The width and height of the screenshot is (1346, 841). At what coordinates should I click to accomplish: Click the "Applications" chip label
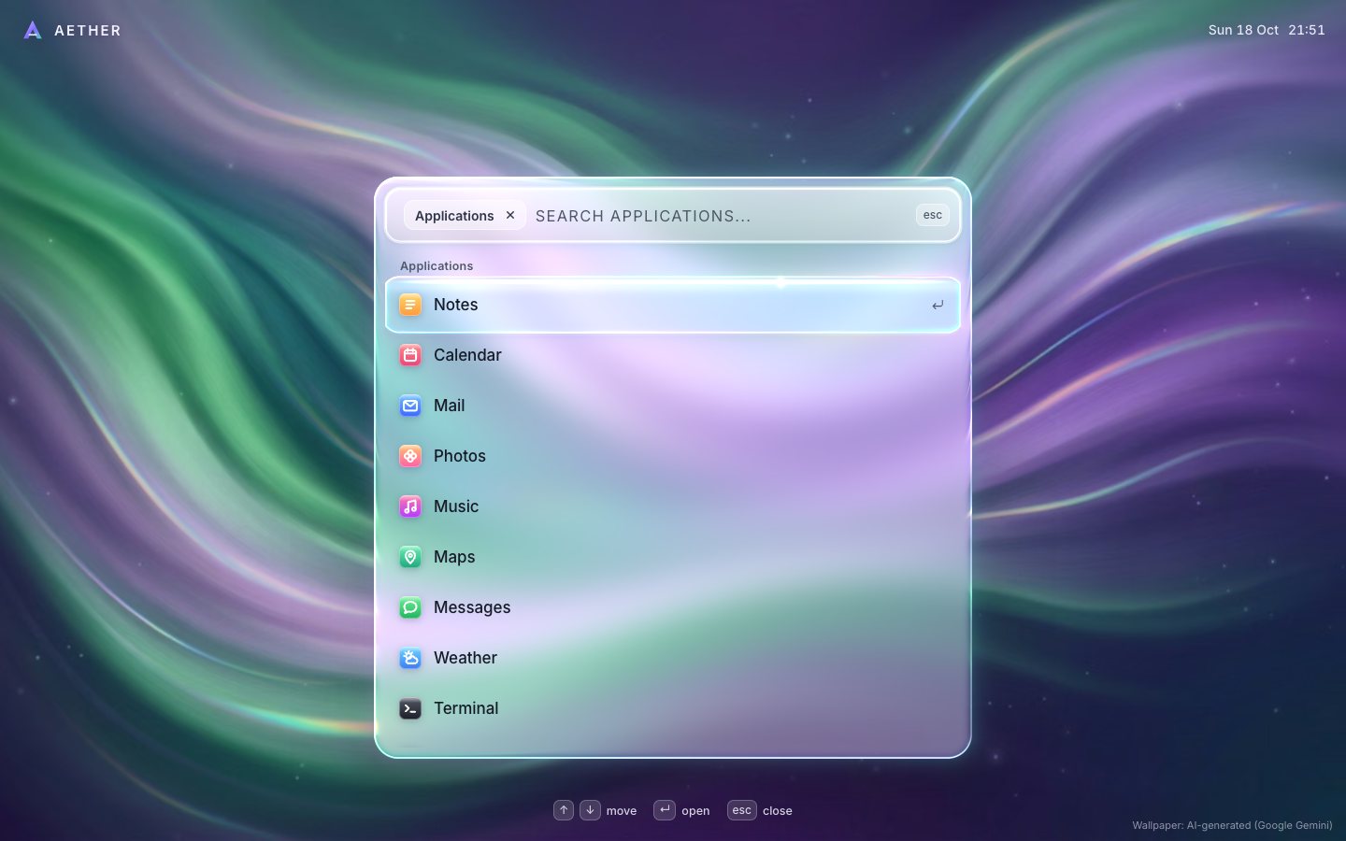click(x=454, y=216)
